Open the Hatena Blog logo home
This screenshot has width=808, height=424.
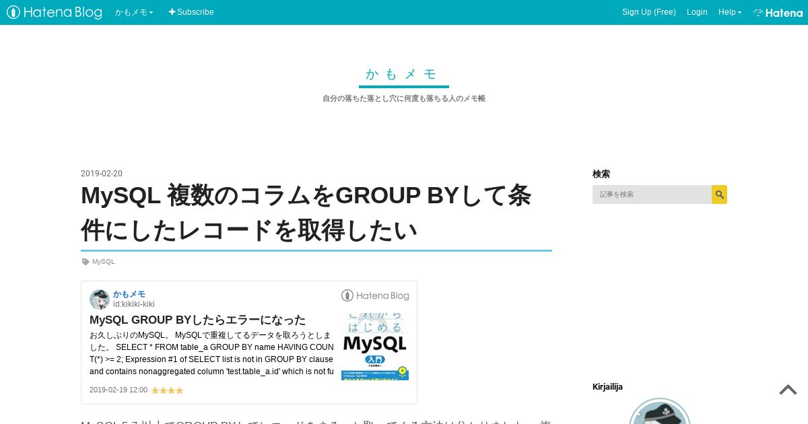click(55, 12)
